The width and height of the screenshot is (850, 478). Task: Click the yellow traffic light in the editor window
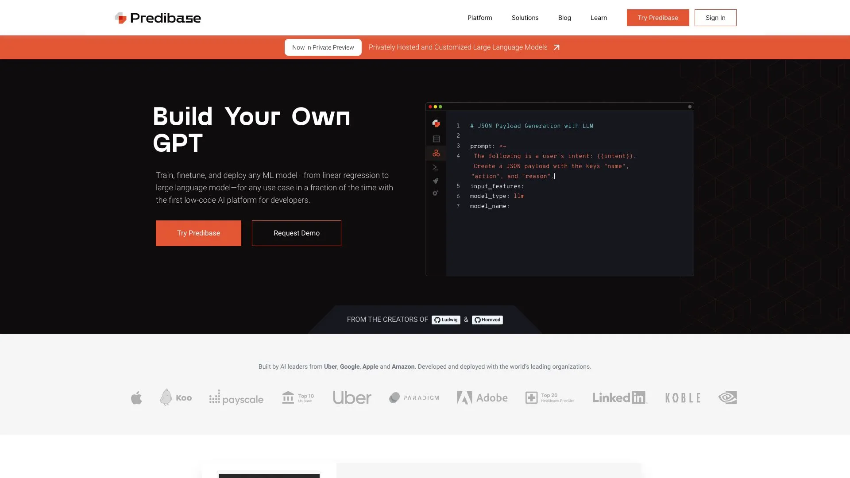click(435, 106)
